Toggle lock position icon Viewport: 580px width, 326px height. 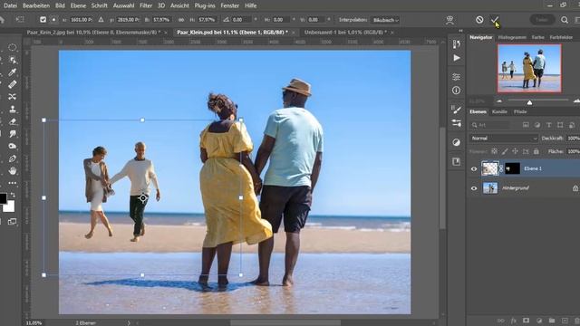click(x=515, y=151)
